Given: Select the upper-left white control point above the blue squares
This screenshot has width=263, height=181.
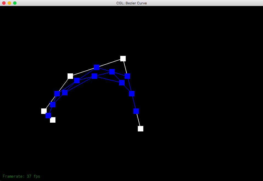Looking at the screenshot, I should (x=70, y=76).
